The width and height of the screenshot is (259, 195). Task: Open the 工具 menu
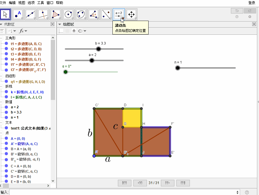pyautogui.click(x=40, y=3)
